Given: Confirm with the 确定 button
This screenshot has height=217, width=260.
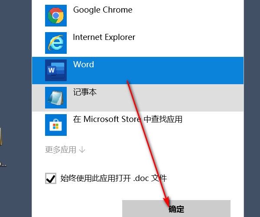Looking at the screenshot, I should click(x=176, y=208).
